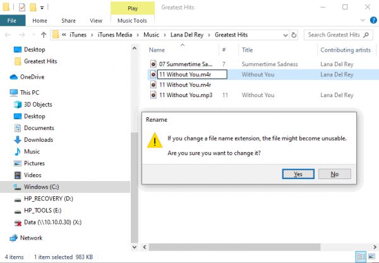
Task: Click the OneDrive cloud icon in sidebar
Action: (x=15, y=76)
